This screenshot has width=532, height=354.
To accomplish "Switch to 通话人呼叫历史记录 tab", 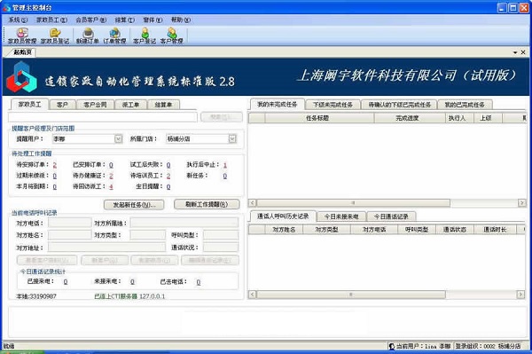I will pyautogui.click(x=283, y=216).
